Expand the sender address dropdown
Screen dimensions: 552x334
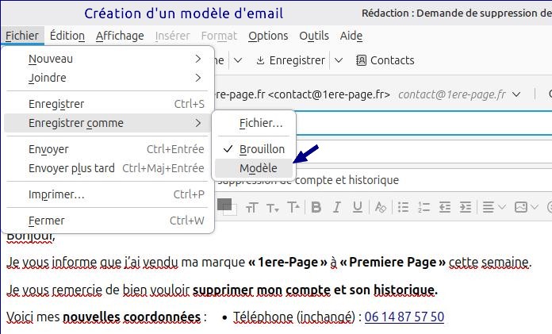pyautogui.click(x=517, y=94)
